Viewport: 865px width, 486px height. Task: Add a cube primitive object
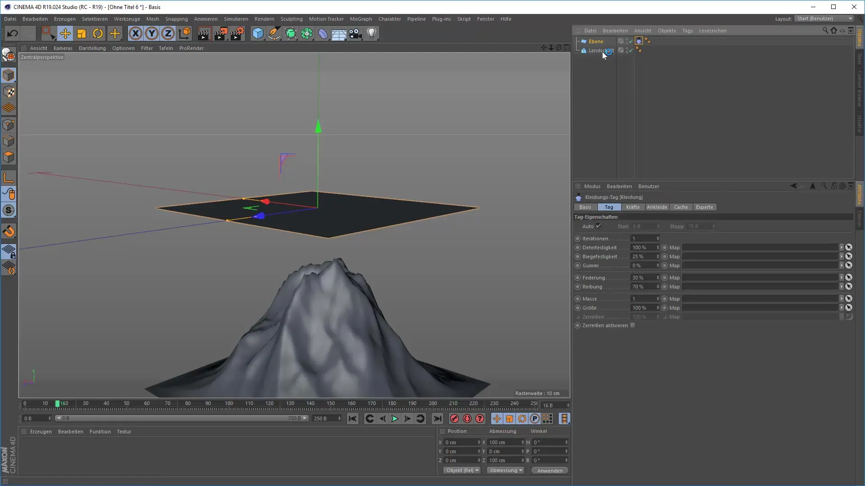pos(258,33)
